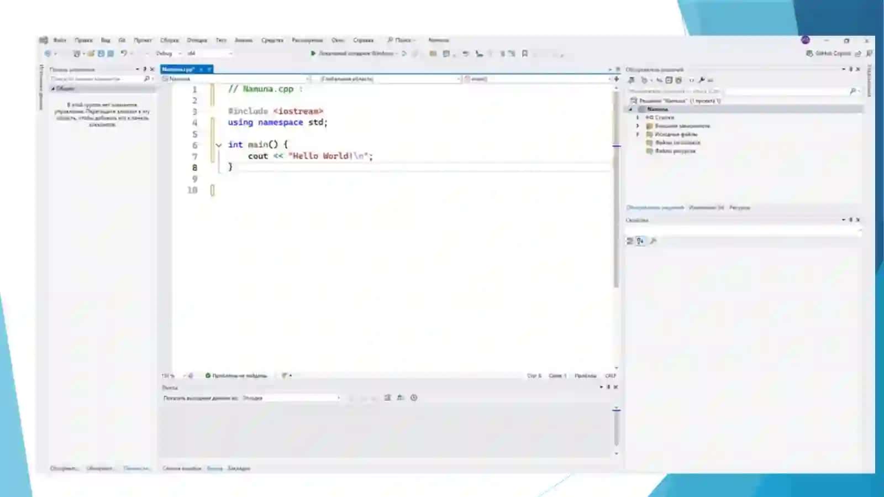Click the navigate backward toolbar icon
Viewport: 884px width, 497px height.
tap(48, 54)
